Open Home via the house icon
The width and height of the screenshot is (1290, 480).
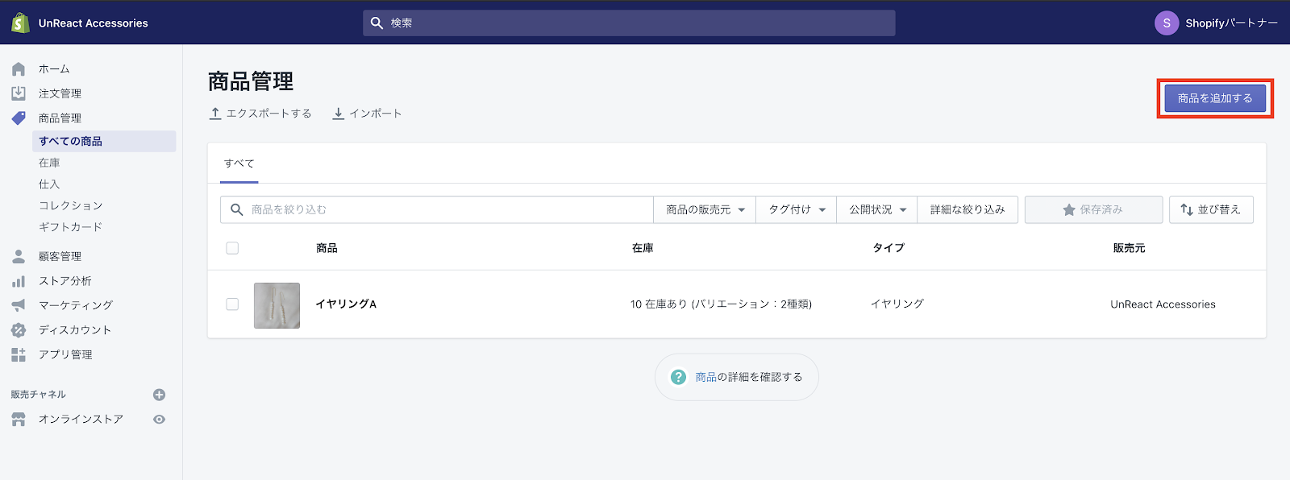tap(19, 69)
